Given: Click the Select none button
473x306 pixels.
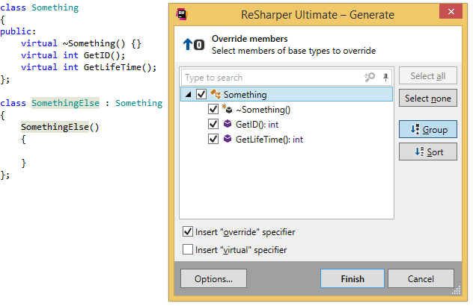Looking at the screenshot, I should click(428, 98).
